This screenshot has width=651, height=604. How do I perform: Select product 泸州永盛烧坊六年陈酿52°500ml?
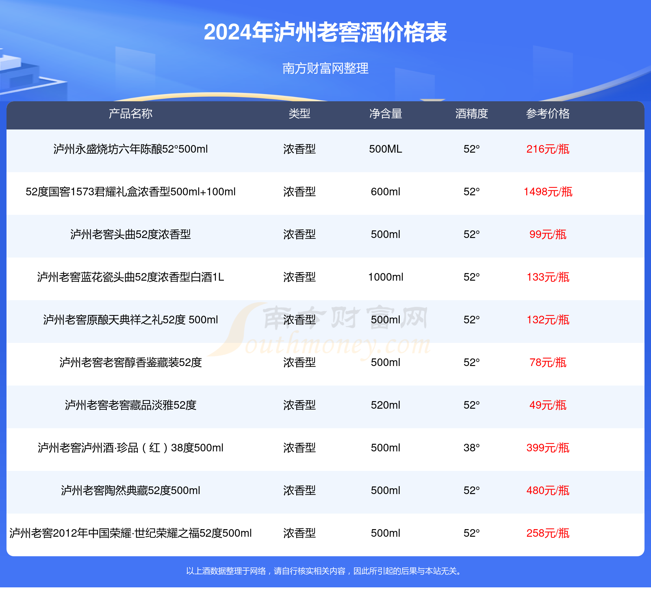[x=131, y=149]
